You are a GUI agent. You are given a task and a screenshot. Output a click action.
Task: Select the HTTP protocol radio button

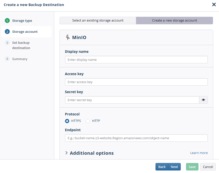click(88, 121)
